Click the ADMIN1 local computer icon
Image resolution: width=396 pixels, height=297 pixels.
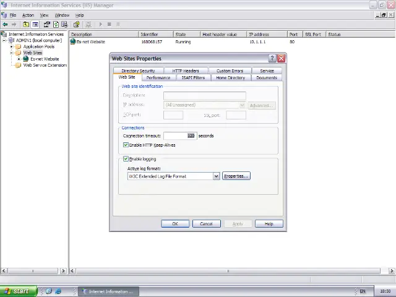click(x=11, y=40)
